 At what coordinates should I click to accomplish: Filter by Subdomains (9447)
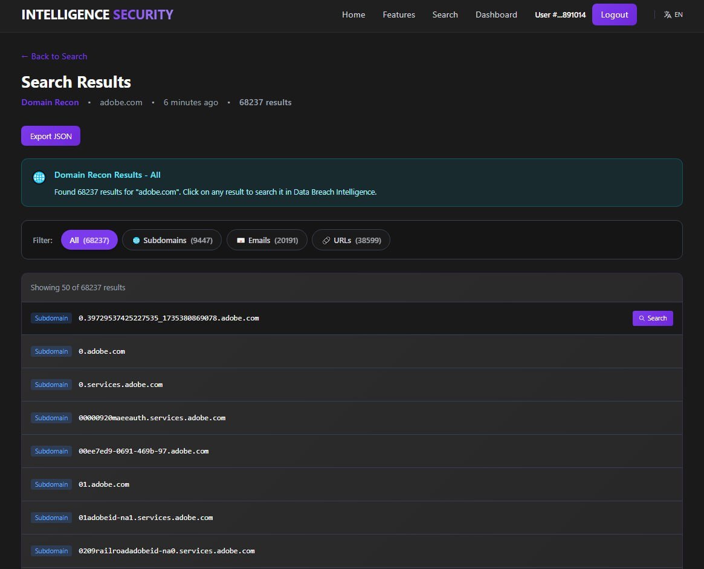(x=172, y=240)
